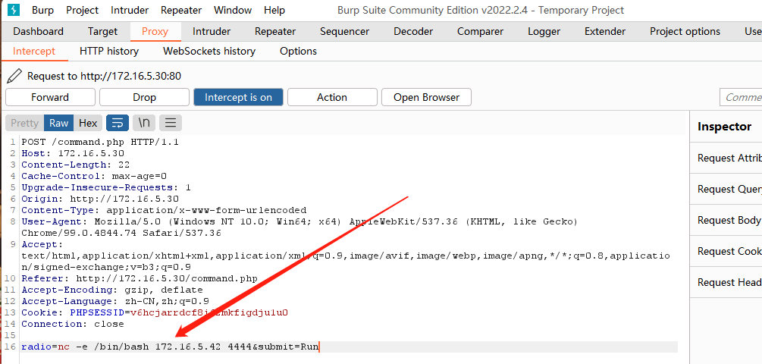Screen dimensions: 762x364
Task: Click the POST /command.php request line
Action: click(100, 142)
